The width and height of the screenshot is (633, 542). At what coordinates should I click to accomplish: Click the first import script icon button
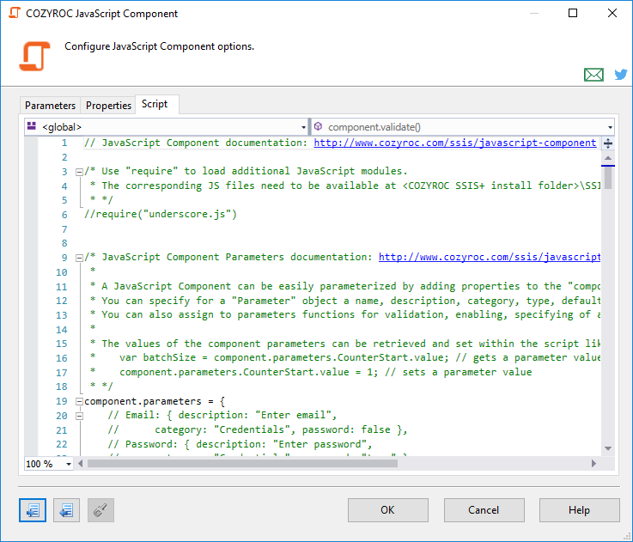33,510
